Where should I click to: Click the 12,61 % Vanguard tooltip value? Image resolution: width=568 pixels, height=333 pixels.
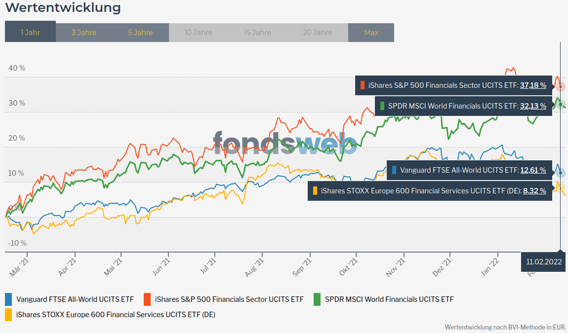pos(533,170)
